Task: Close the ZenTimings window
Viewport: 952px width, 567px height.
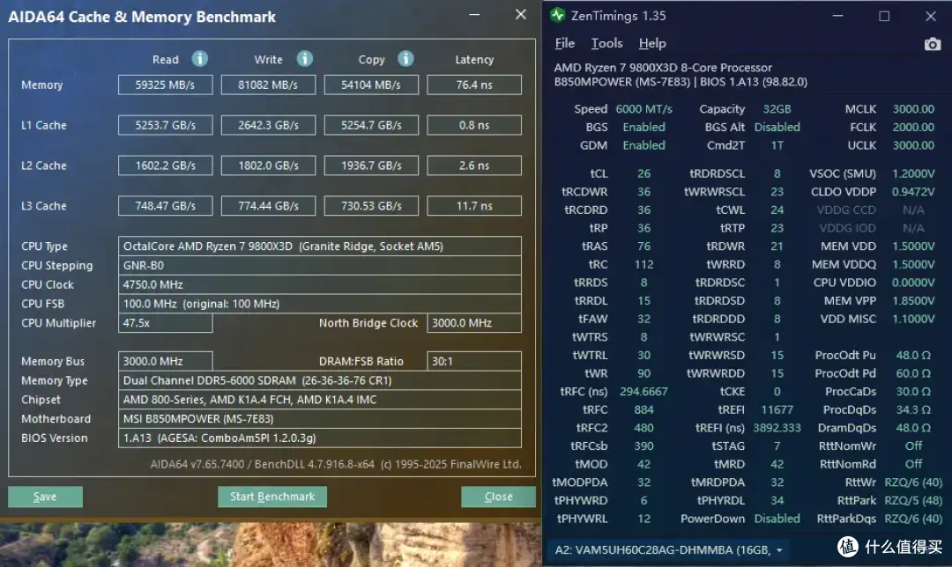Action: point(930,17)
